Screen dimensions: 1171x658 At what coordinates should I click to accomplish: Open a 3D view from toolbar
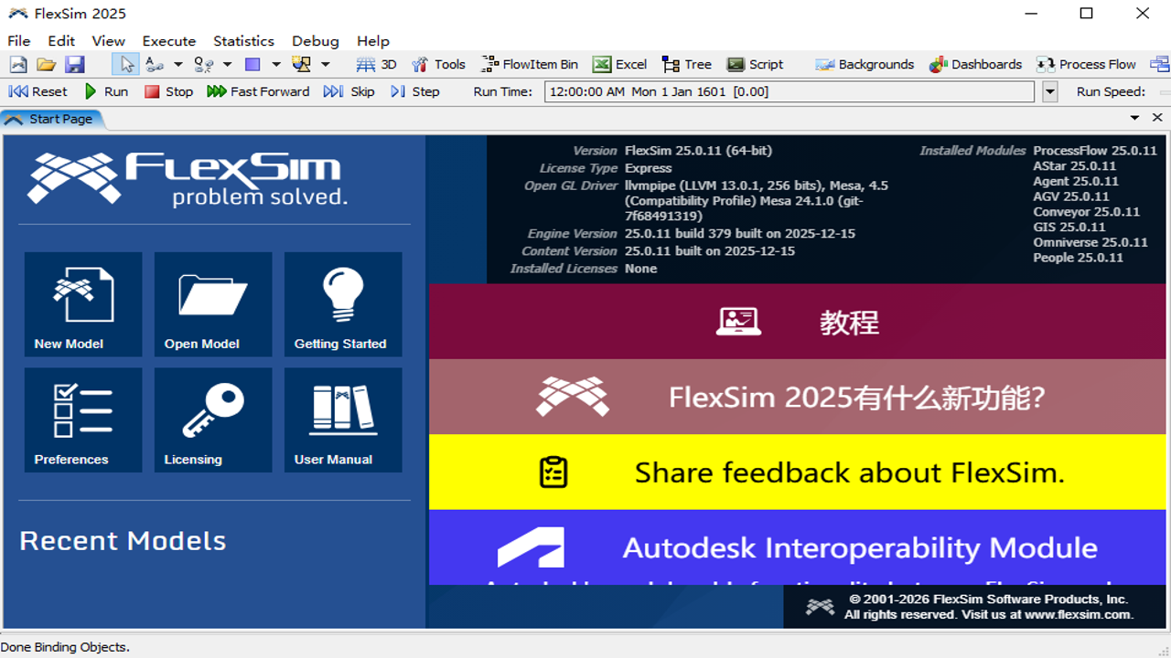pos(376,65)
